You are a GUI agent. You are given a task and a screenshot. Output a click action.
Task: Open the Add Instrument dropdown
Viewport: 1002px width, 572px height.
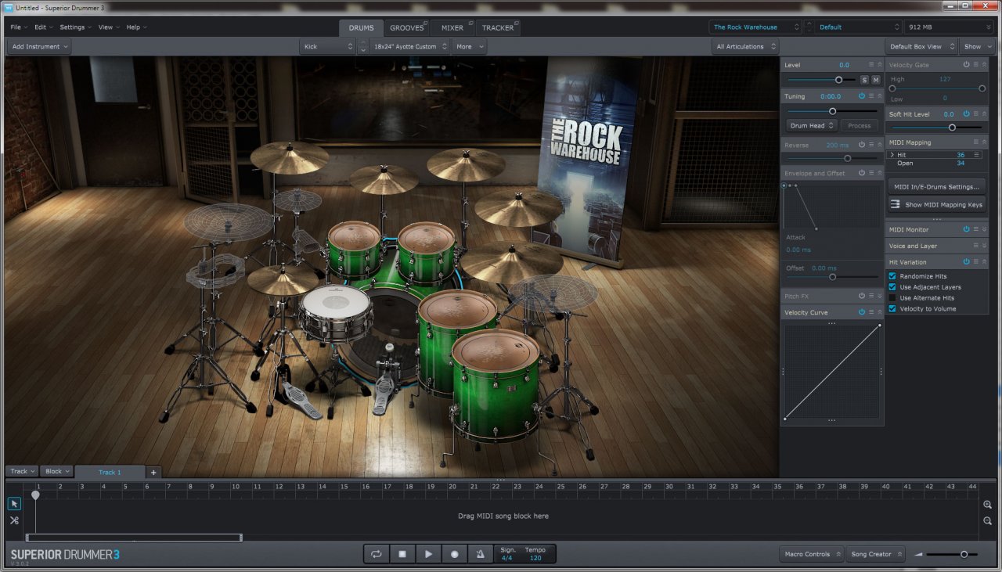click(39, 47)
